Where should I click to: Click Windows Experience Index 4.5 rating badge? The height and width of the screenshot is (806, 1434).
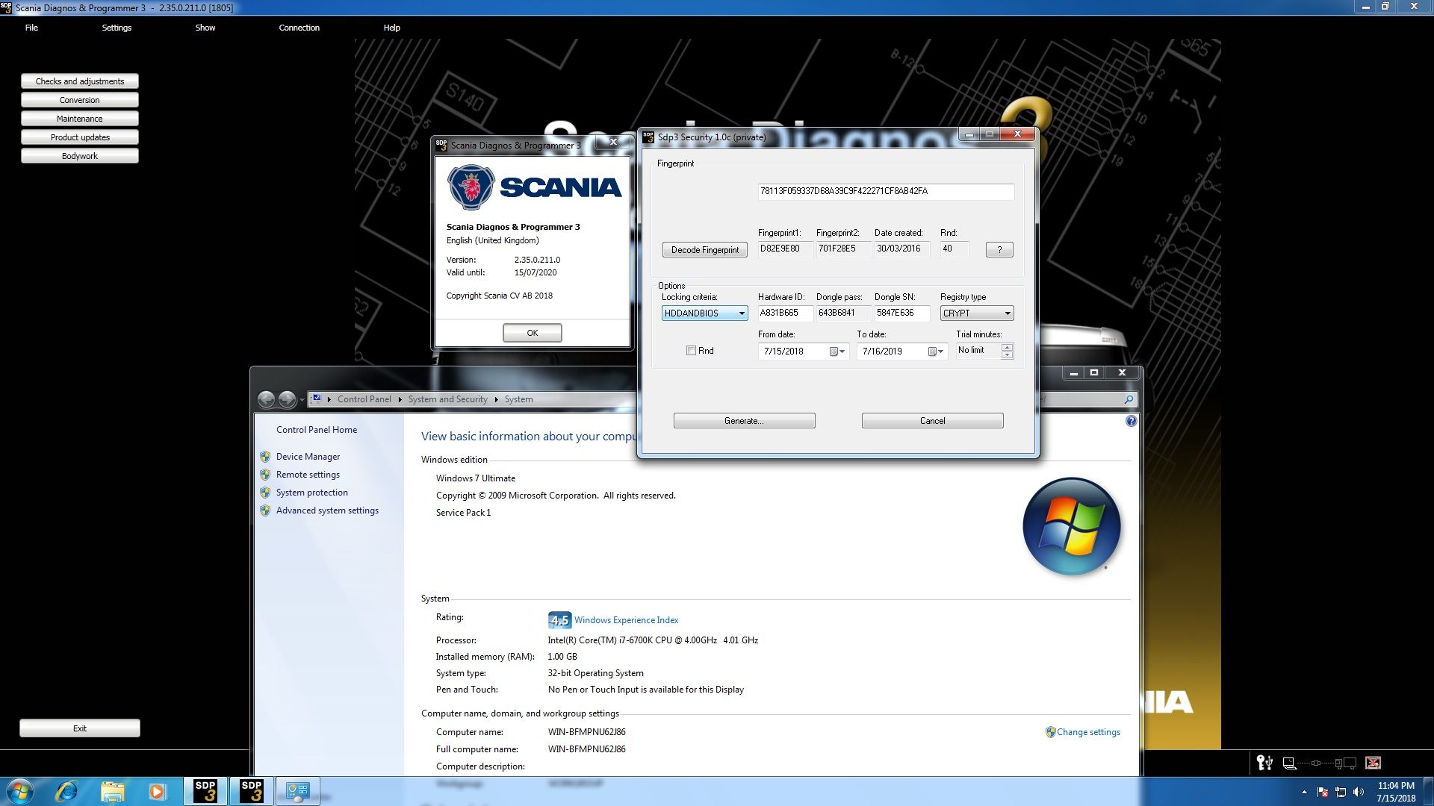tap(559, 620)
